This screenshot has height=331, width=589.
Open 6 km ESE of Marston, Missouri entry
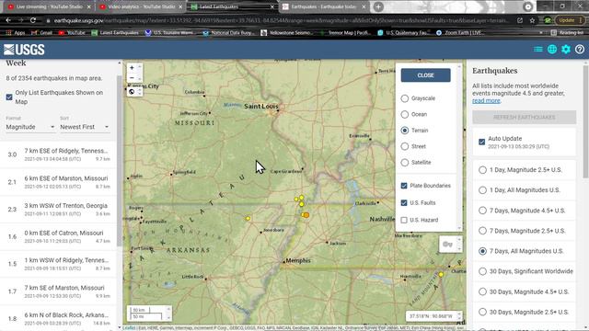point(58,182)
